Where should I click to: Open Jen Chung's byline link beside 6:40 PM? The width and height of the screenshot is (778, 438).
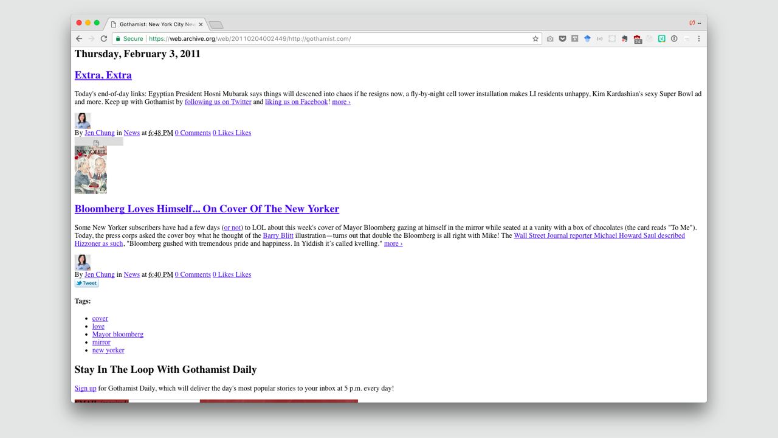click(100, 274)
